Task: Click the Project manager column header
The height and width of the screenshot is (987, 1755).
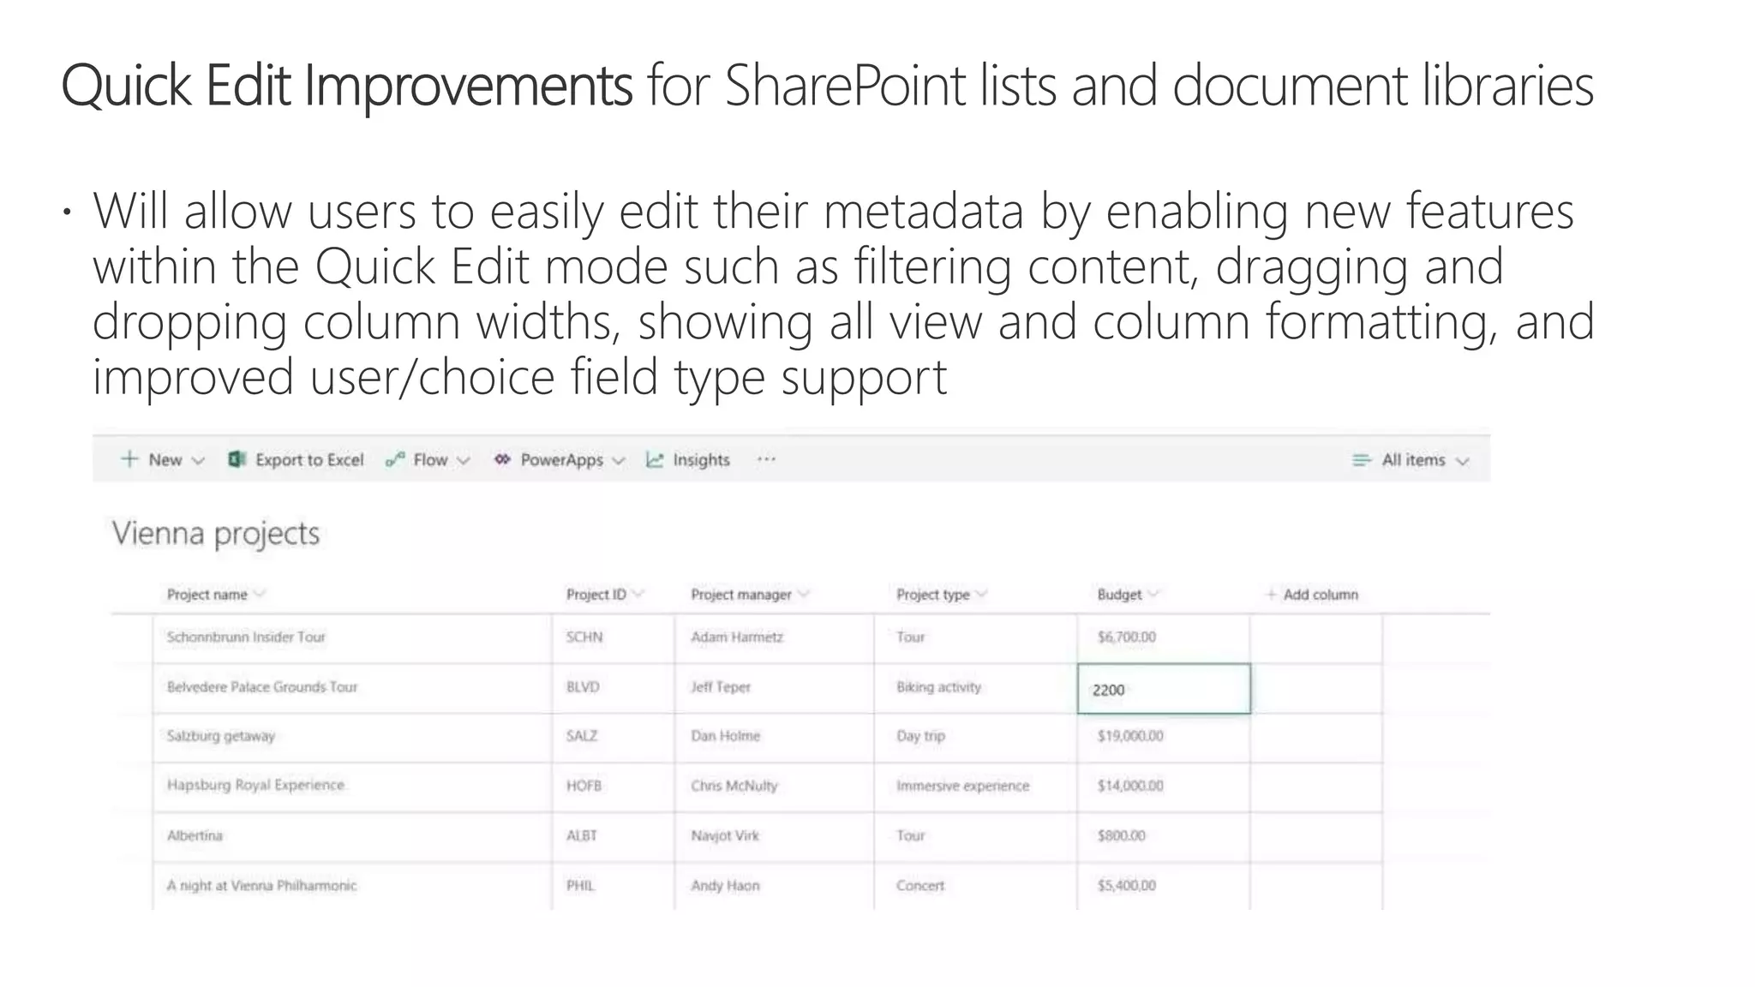Action: coord(741,595)
